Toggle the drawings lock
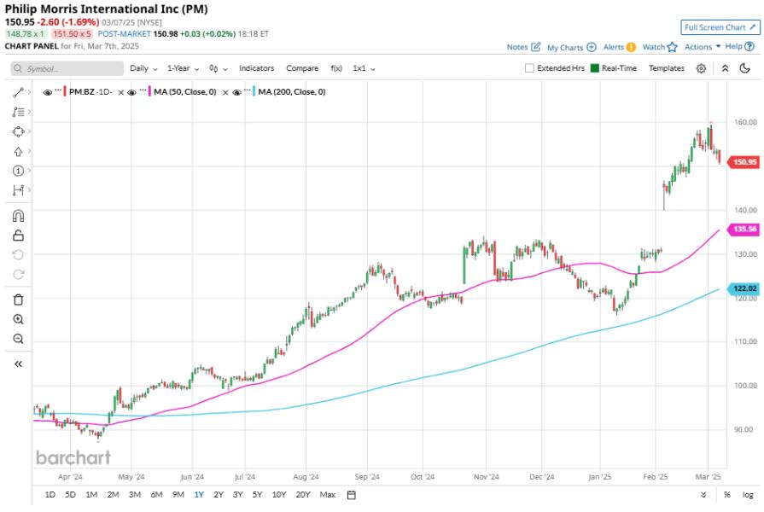This screenshot has width=764, height=512. (18, 236)
